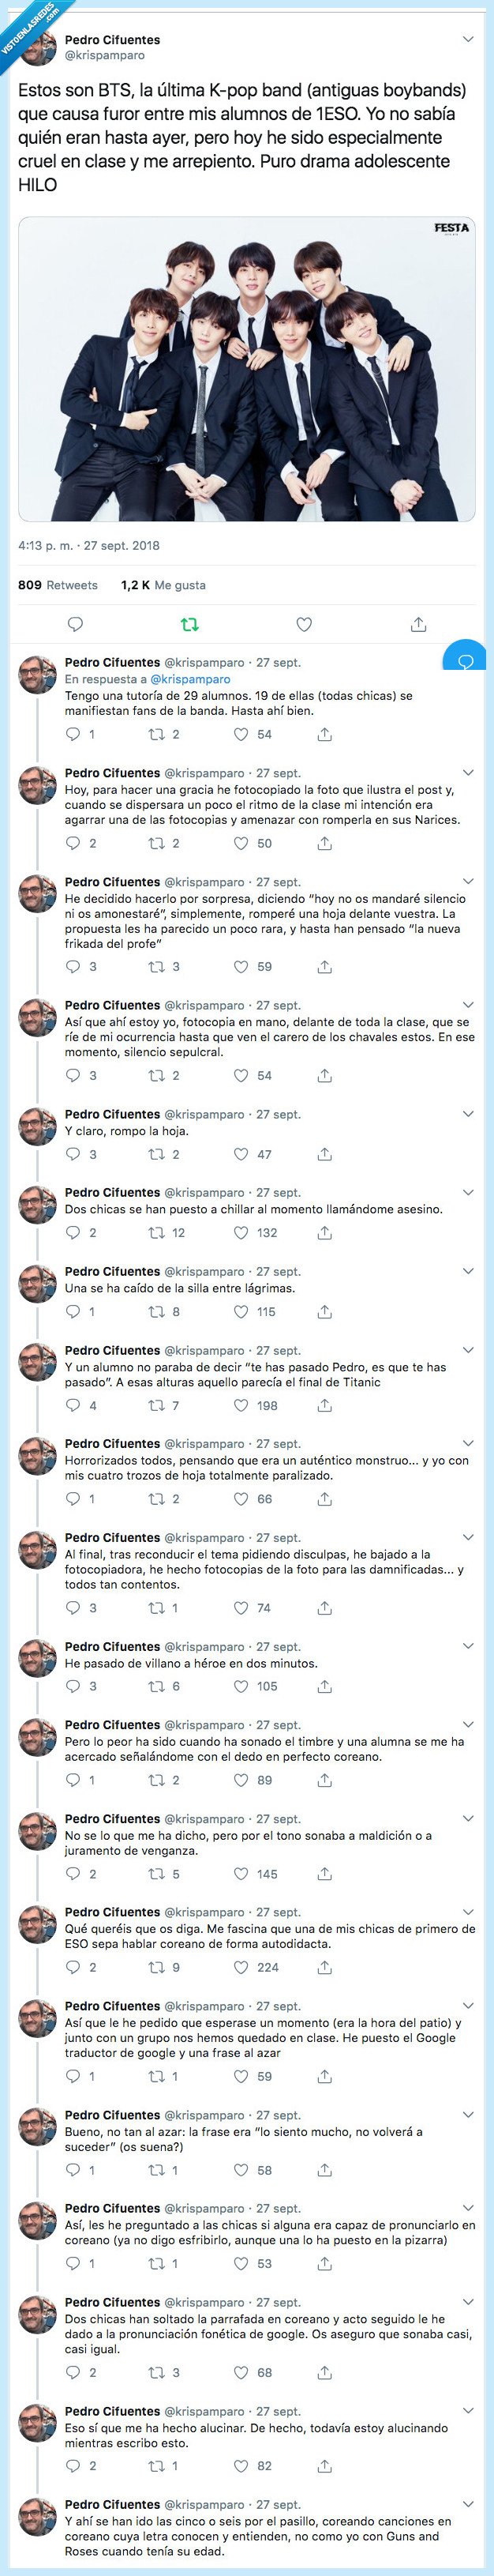This screenshot has width=494, height=2576.
Task: Share the 'villano a héroe' tweet
Action: point(324,1686)
